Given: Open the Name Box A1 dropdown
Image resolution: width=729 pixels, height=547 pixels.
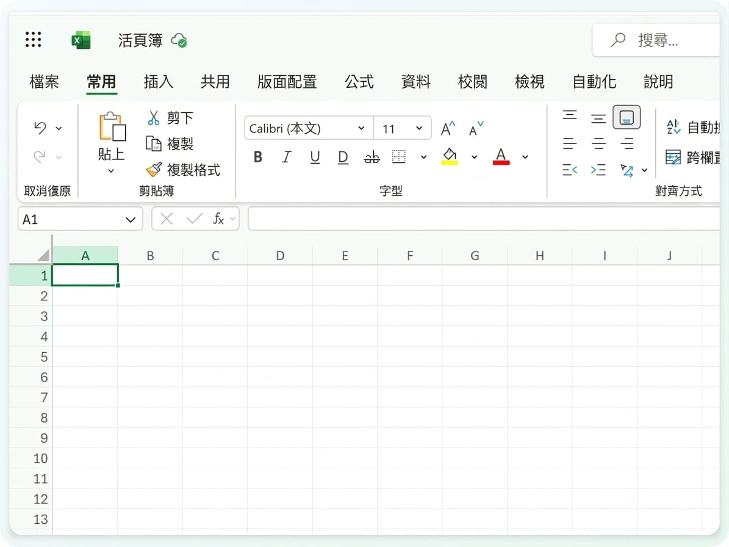Looking at the screenshot, I should (131, 220).
